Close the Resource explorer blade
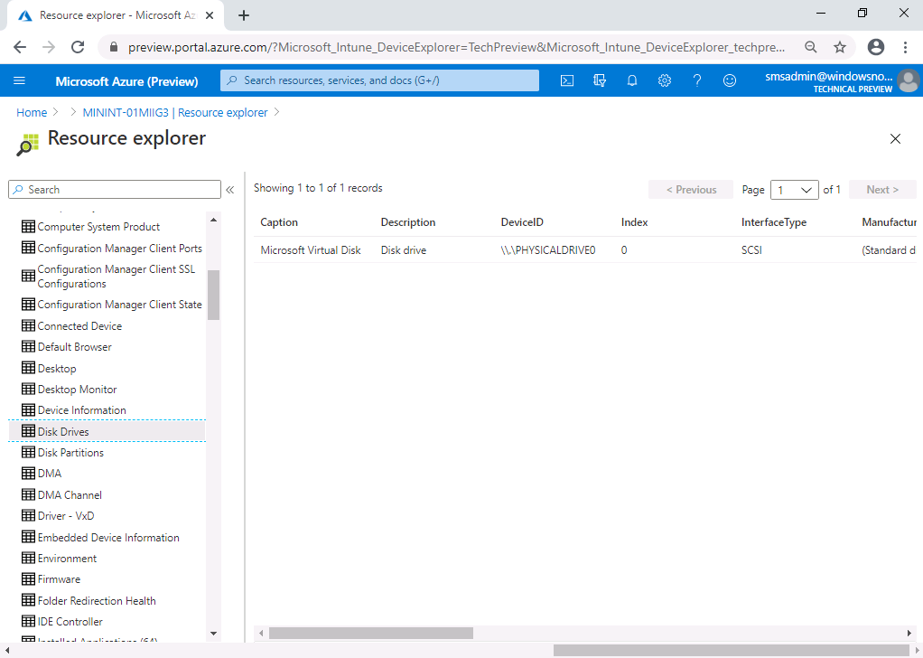Screen dimensions: 923x658 [x=895, y=138]
